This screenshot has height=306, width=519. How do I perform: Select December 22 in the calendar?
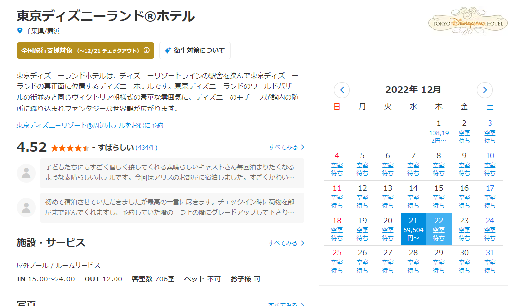point(439,229)
